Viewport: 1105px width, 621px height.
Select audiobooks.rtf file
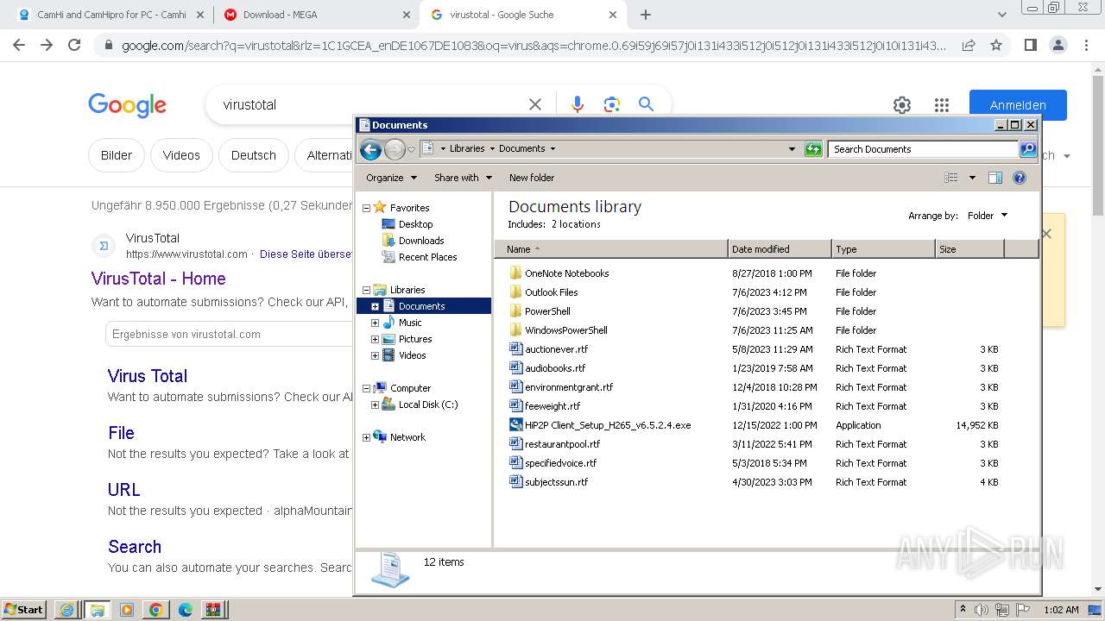tap(555, 368)
